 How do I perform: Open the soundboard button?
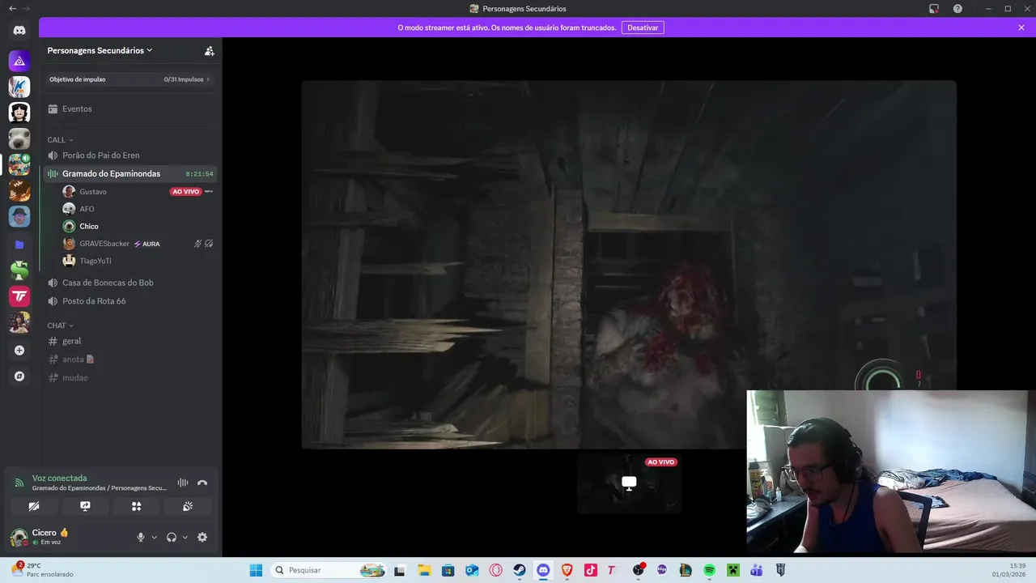point(188,506)
